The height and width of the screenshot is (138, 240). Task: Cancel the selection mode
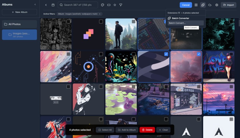pos(186,5)
